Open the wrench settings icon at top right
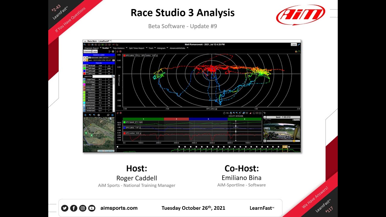This screenshot has height=217, width=386. (x=299, y=45)
